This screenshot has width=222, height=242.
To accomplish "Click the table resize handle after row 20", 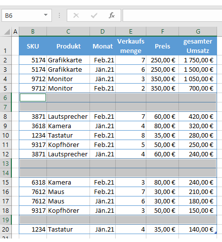I will pos(216,233).
